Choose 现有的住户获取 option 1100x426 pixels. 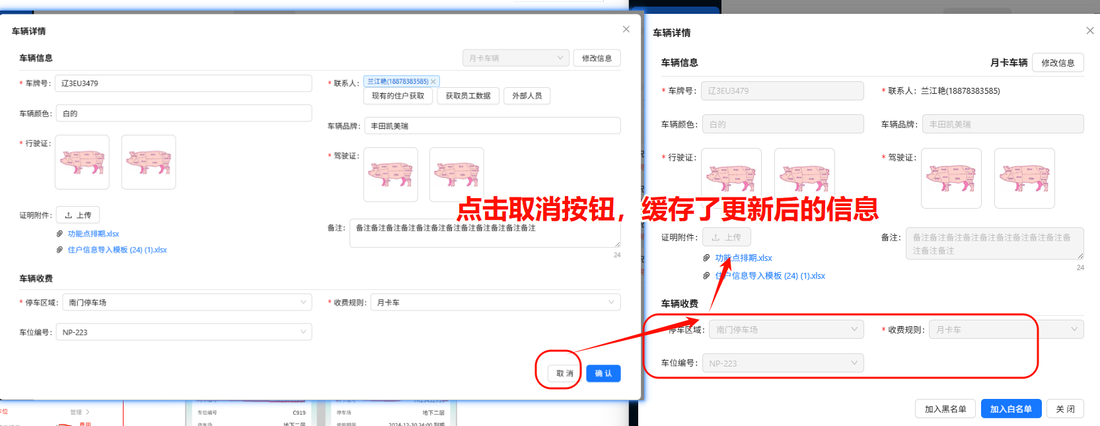click(398, 96)
